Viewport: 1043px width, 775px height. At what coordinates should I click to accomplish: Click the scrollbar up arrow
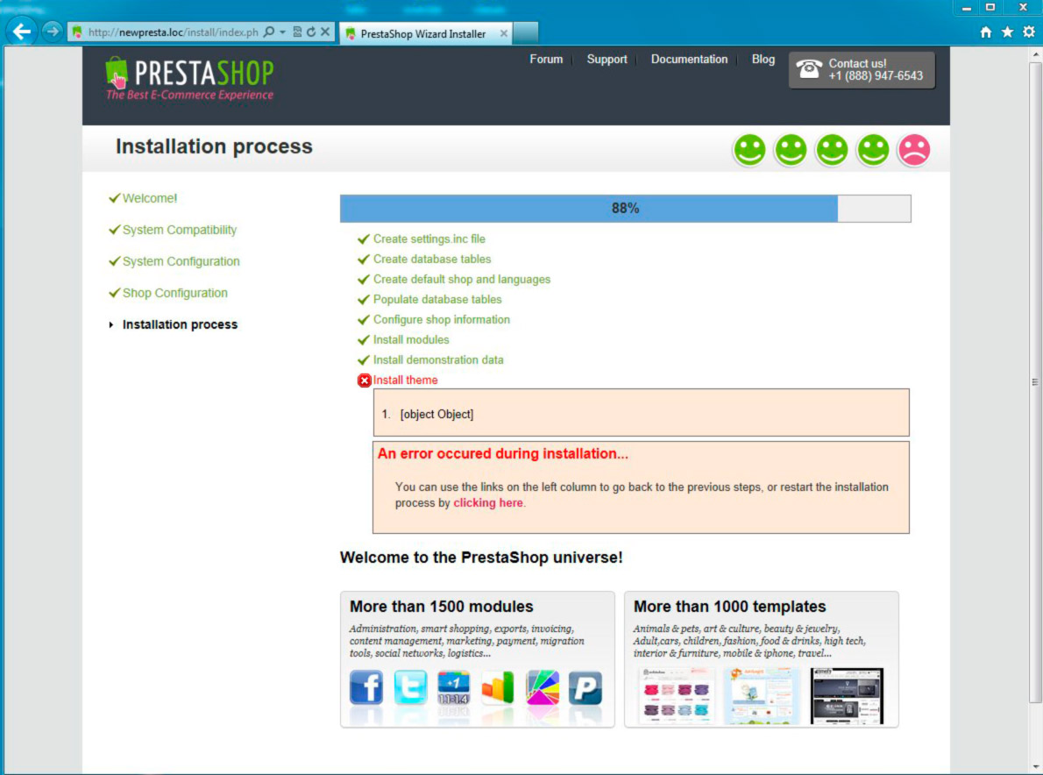click(x=1035, y=53)
